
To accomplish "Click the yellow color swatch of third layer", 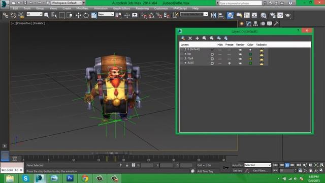I will (250, 59).
